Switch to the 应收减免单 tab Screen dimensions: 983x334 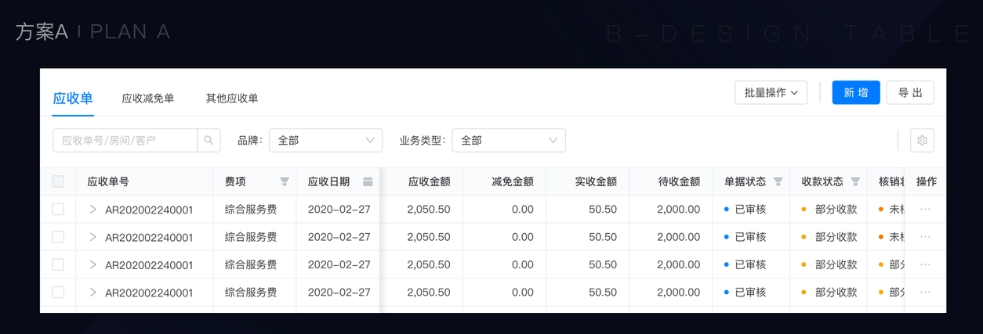click(148, 99)
